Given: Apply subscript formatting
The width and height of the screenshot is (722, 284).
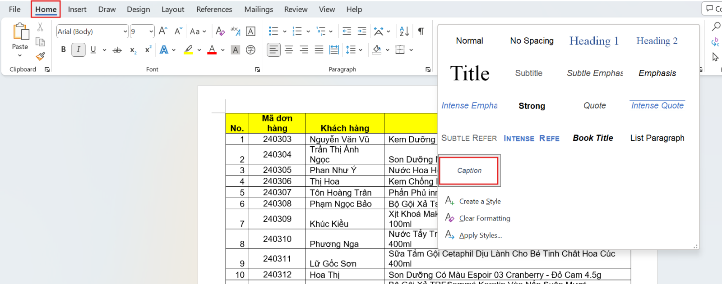Looking at the screenshot, I should click(133, 50).
